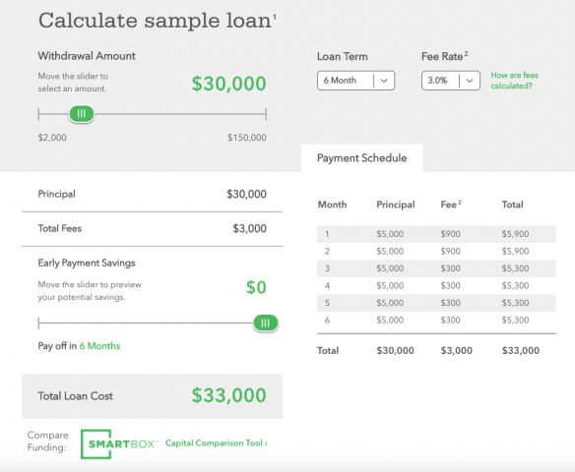Image resolution: width=575 pixels, height=472 pixels.
Task: Click the Total Loan Cost $33,000 value
Action: coord(228,395)
